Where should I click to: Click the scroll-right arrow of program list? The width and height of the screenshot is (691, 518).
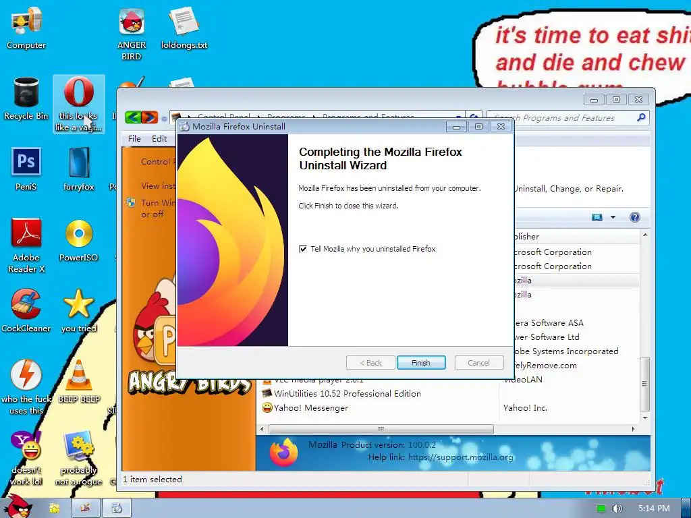click(x=633, y=429)
